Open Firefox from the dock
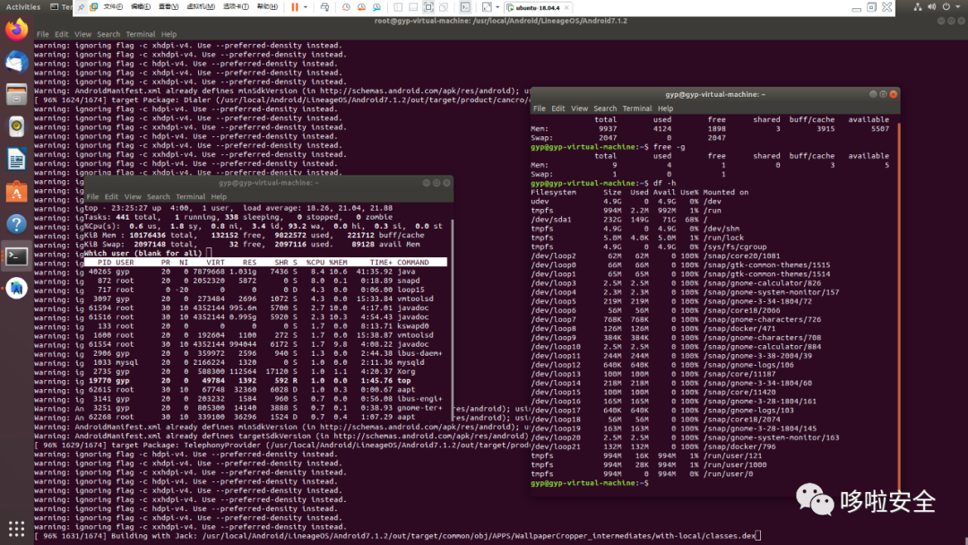Viewport: 968px width, 545px height. click(x=17, y=30)
